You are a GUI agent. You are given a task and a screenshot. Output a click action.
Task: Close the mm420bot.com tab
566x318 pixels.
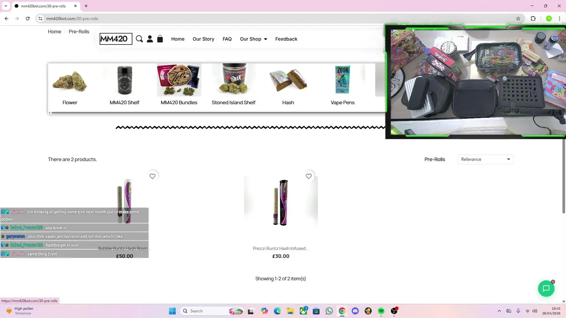pos(75,6)
